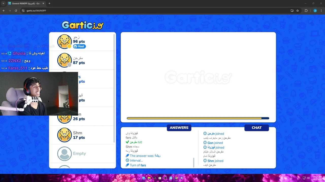325x182 pixels.
Task: Click the webcam overlay video
Action: [x=39, y=94]
